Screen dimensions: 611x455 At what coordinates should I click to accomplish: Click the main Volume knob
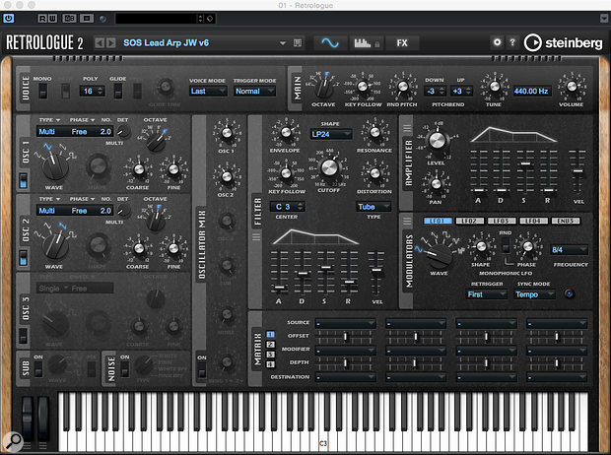point(572,87)
